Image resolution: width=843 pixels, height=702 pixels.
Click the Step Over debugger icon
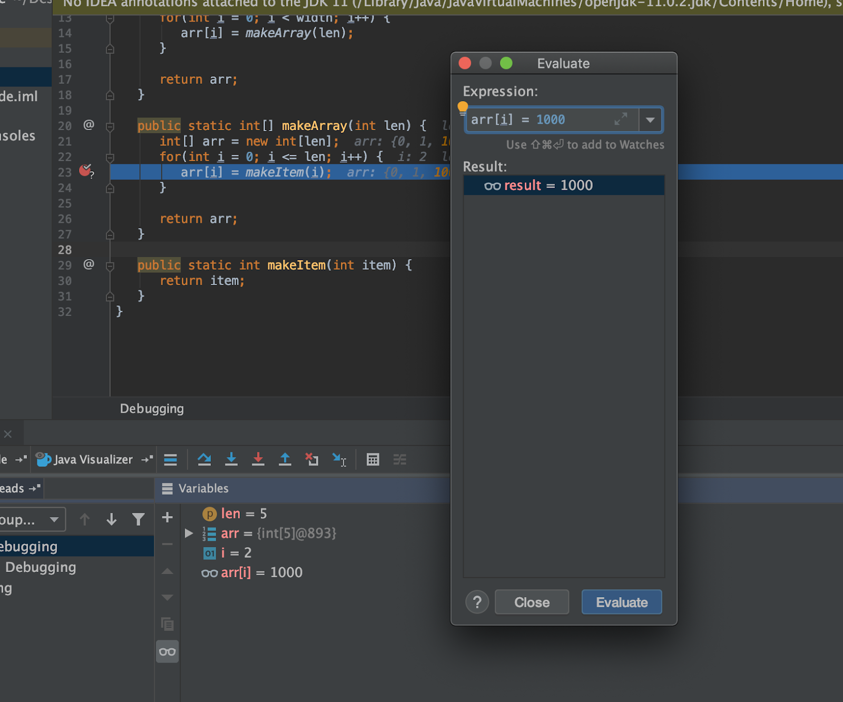[204, 459]
